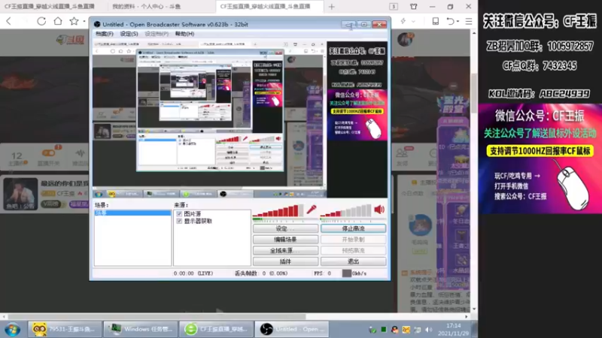Click the undo closed-tab arrow icon
This screenshot has width=602, height=338.
pyautogui.click(x=451, y=21)
